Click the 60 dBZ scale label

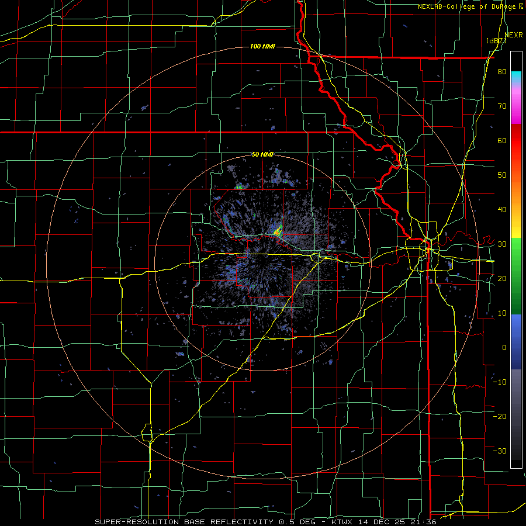point(502,140)
